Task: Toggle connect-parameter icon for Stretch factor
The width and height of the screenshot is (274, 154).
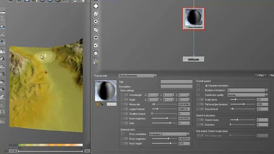Action: (x=198, y=120)
